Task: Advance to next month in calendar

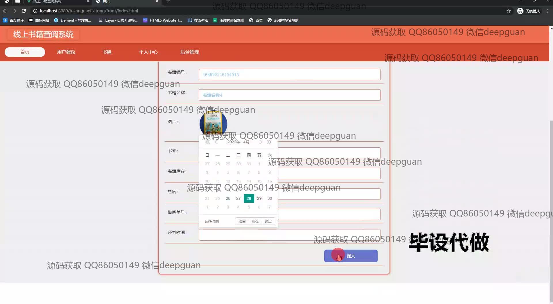Action: click(x=260, y=142)
